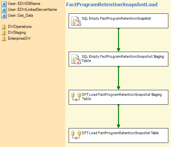Image resolution: width=171 pixels, height=147 pixels.
Task: Select the User::Get_Data variable label
Action: pyautogui.click(x=20, y=15)
